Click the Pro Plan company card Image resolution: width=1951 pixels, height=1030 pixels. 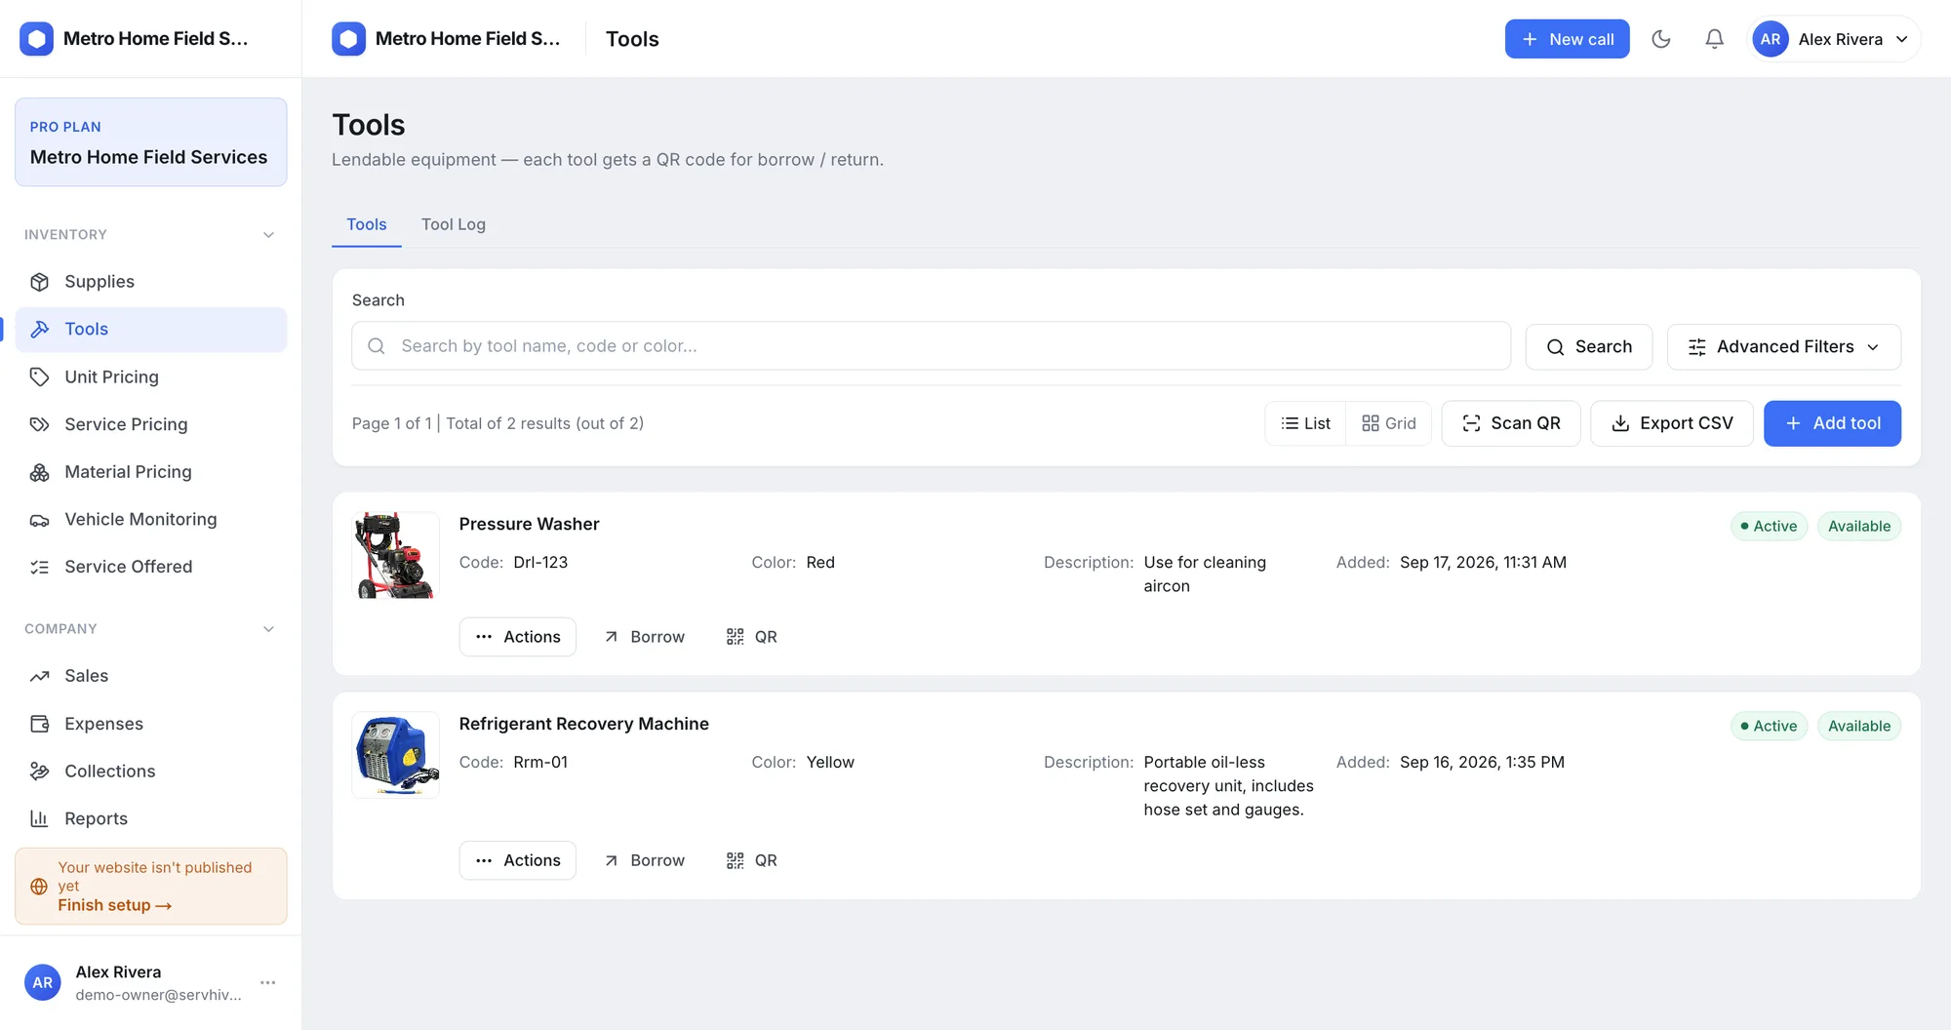(x=151, y=142)
